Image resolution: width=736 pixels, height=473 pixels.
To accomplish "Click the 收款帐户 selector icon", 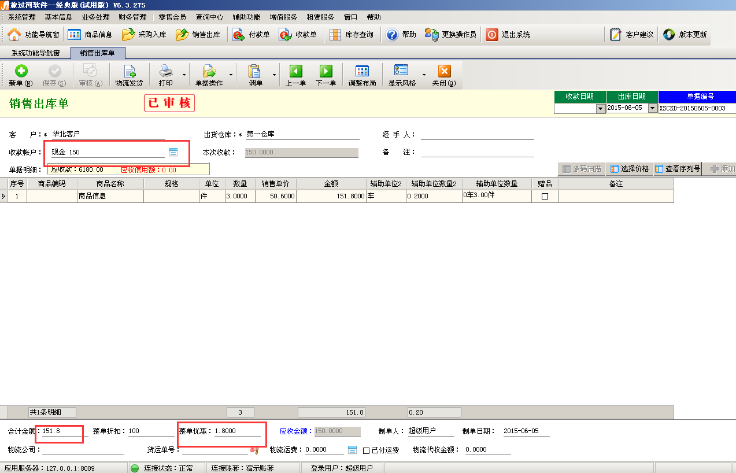I will click(x=173, y=152).
